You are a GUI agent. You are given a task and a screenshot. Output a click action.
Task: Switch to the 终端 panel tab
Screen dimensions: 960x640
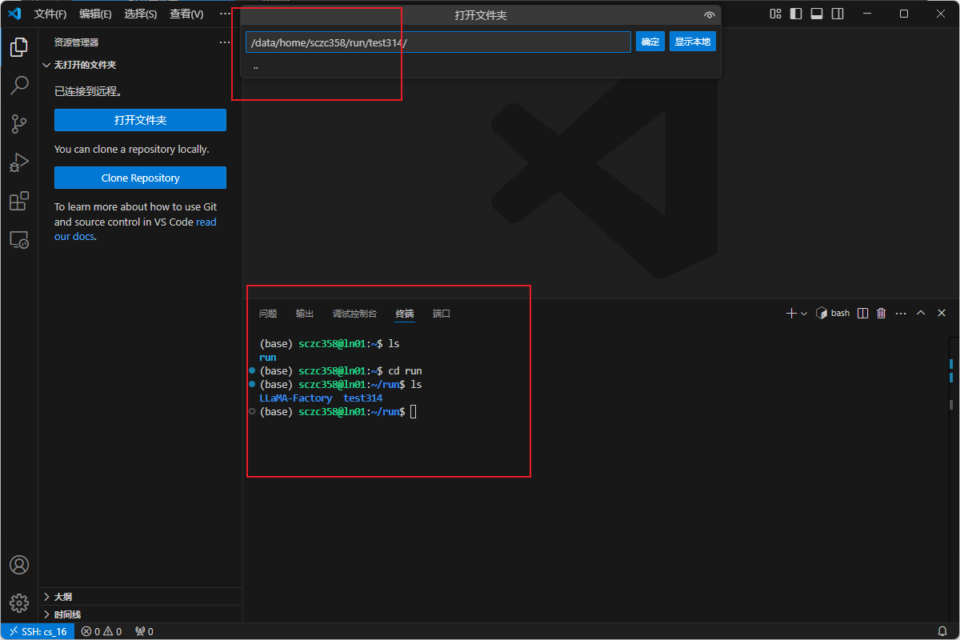point(405,314)
